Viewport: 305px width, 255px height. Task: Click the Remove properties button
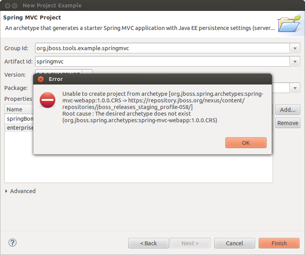point(288,123)
